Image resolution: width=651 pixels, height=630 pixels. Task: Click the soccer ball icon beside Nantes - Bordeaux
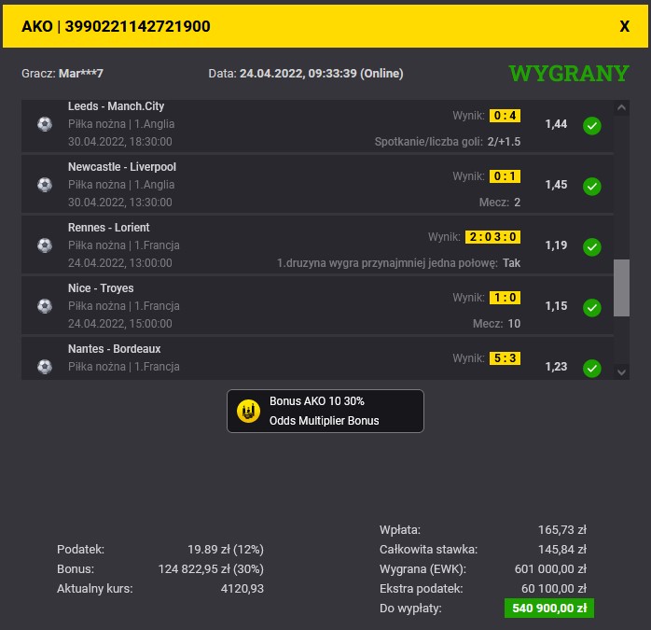pyautogui.click(x=45, y=366)
